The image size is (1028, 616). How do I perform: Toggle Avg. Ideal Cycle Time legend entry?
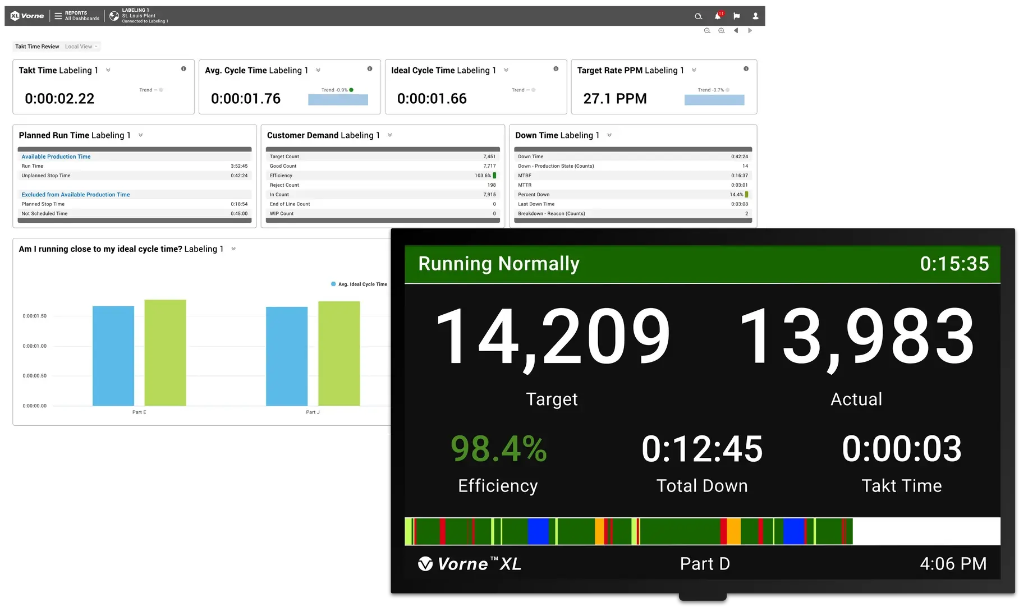tap(360, 284)
